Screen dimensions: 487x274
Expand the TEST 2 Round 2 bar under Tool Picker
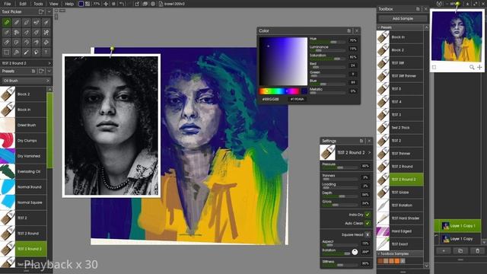pyautogui.click(x=26, y=63)
